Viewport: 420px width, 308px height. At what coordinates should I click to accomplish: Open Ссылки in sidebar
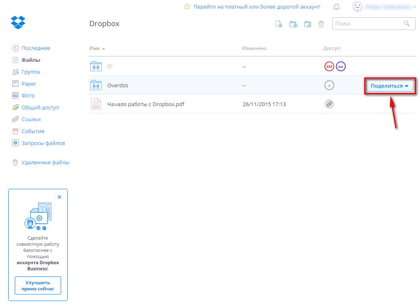click(31, 119)
